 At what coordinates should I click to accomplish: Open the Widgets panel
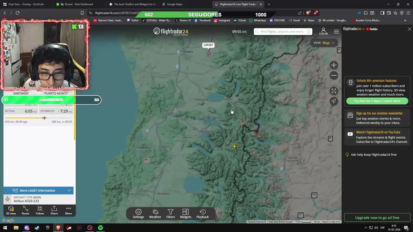pos(186,214)
